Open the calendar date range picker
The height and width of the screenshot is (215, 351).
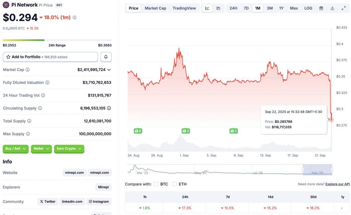321,8
